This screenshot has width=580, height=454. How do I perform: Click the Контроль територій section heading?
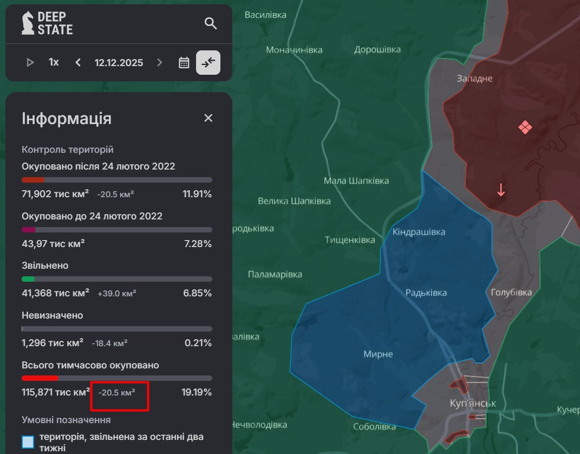[68, 150]
